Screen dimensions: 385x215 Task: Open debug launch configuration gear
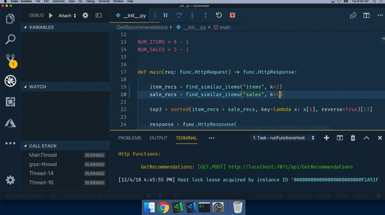point(85,15)
